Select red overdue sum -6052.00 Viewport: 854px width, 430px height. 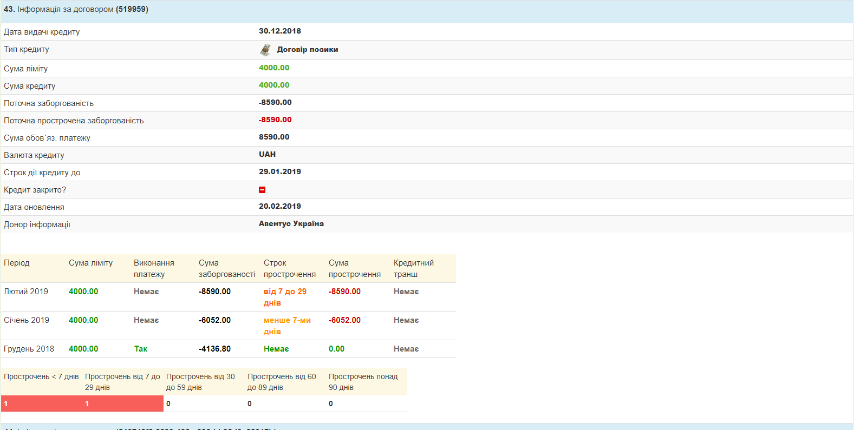pyautogui.click(x=345, y=320)
